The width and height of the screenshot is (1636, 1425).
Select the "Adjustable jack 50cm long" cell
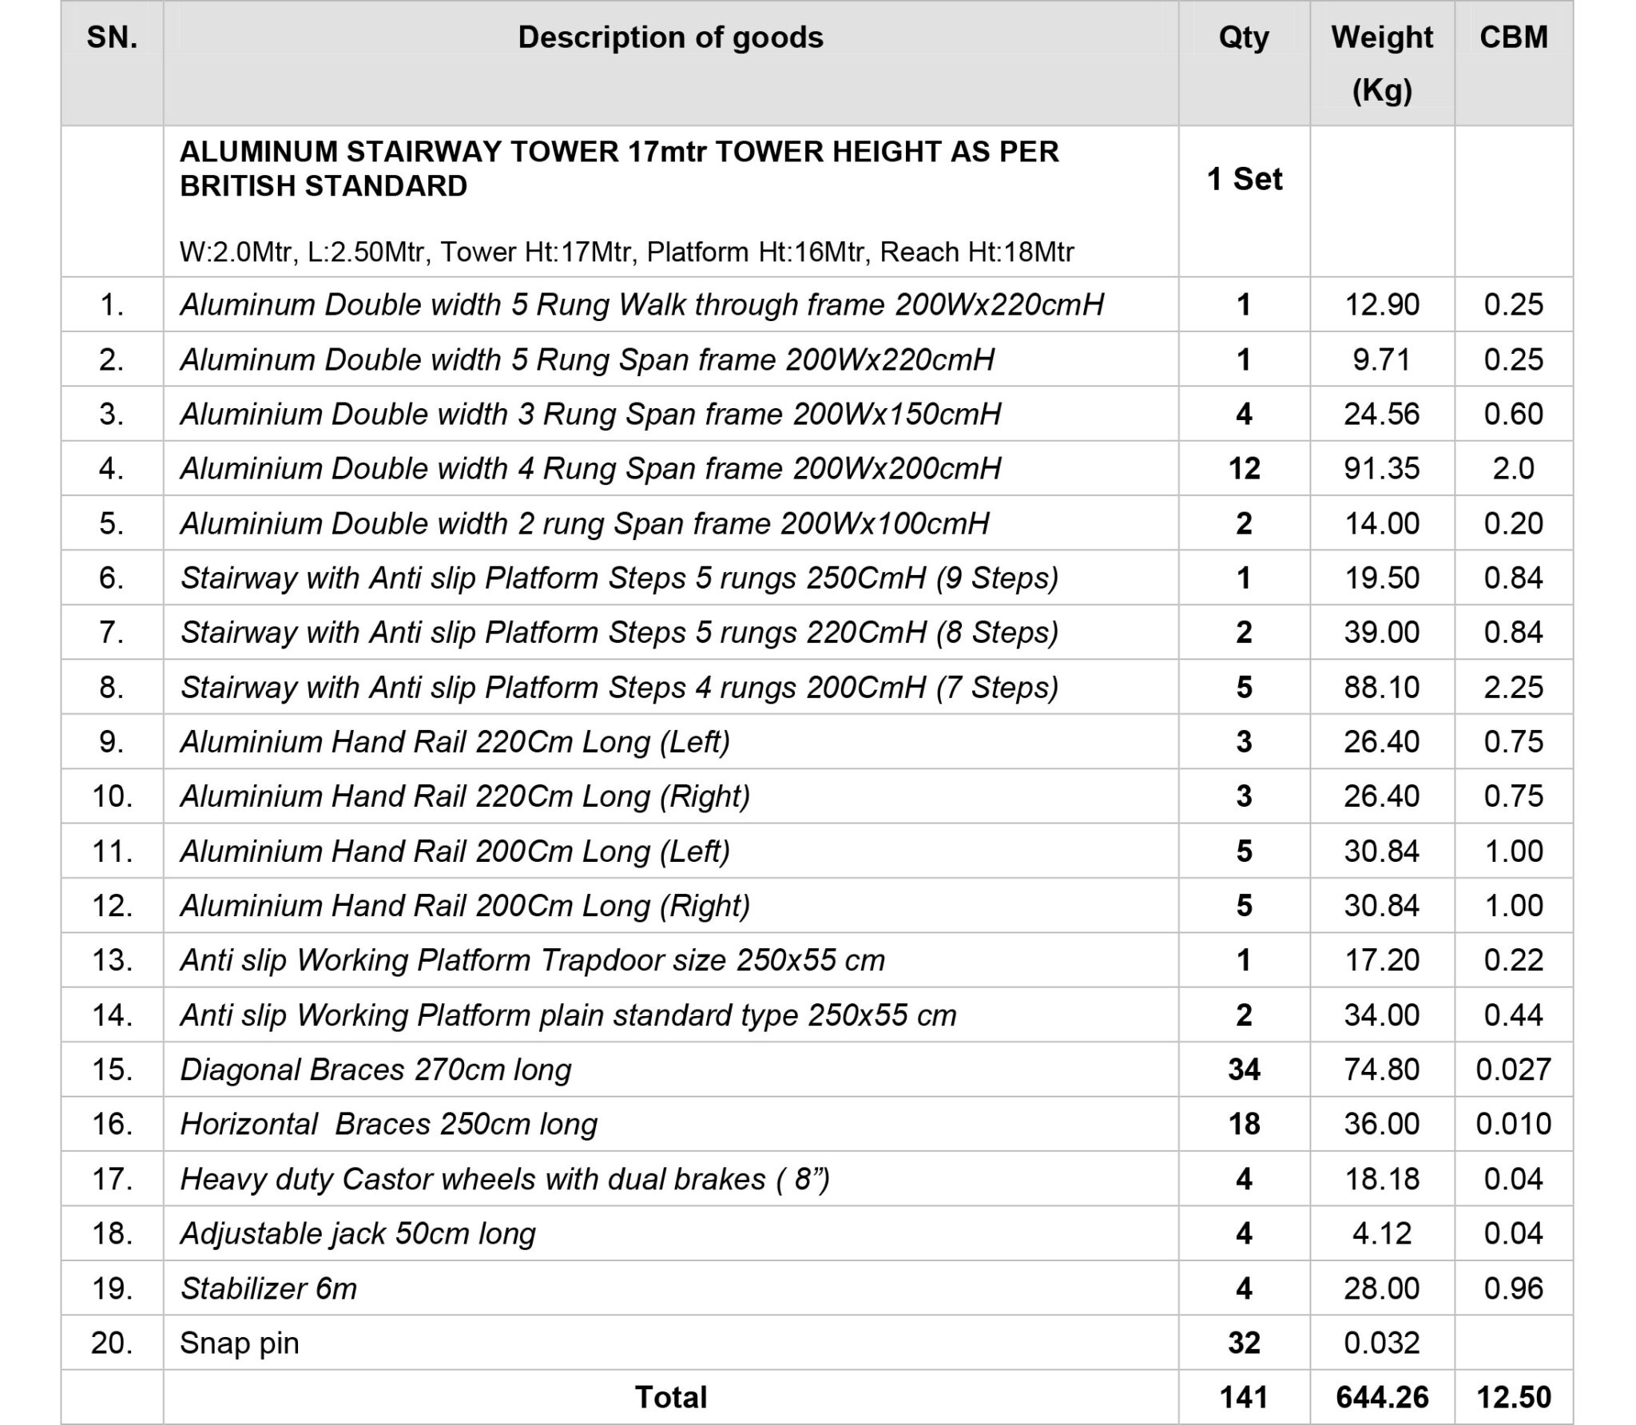(x=357, y=1233)
